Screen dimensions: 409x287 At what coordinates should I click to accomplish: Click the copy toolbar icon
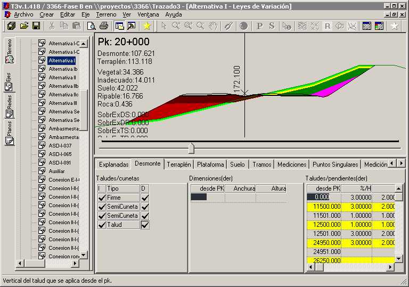(64, 26)
